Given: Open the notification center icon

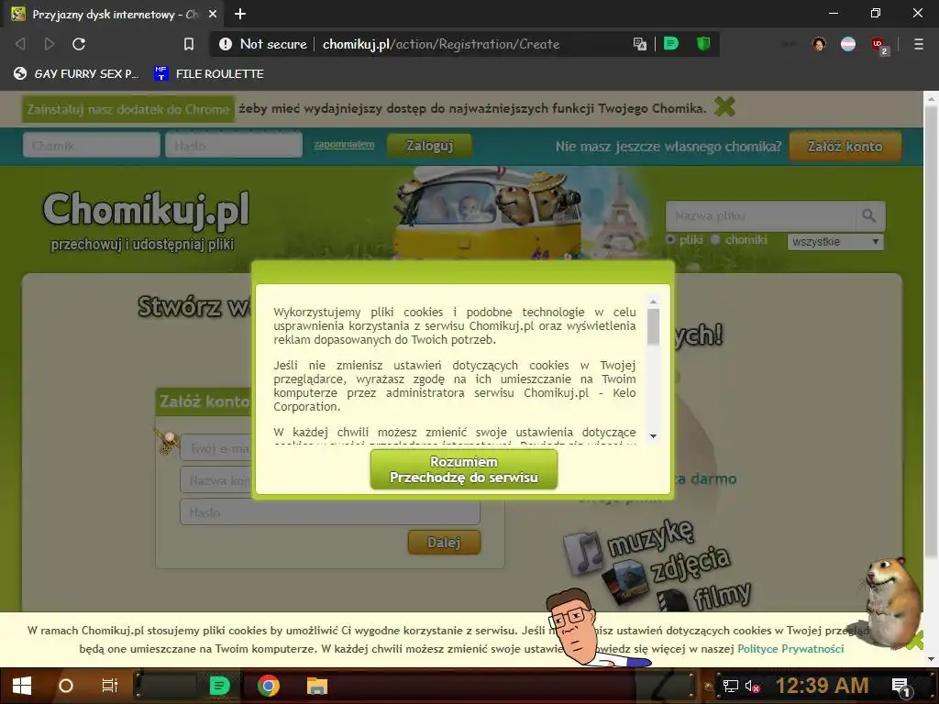Looking at the screenshot, I should [x=900, y=687].
